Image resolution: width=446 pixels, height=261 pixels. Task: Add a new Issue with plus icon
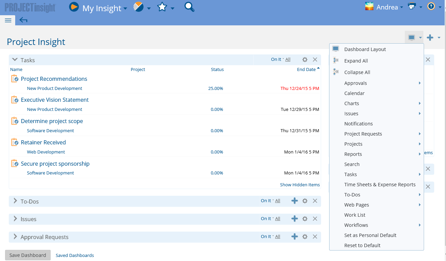294,219
